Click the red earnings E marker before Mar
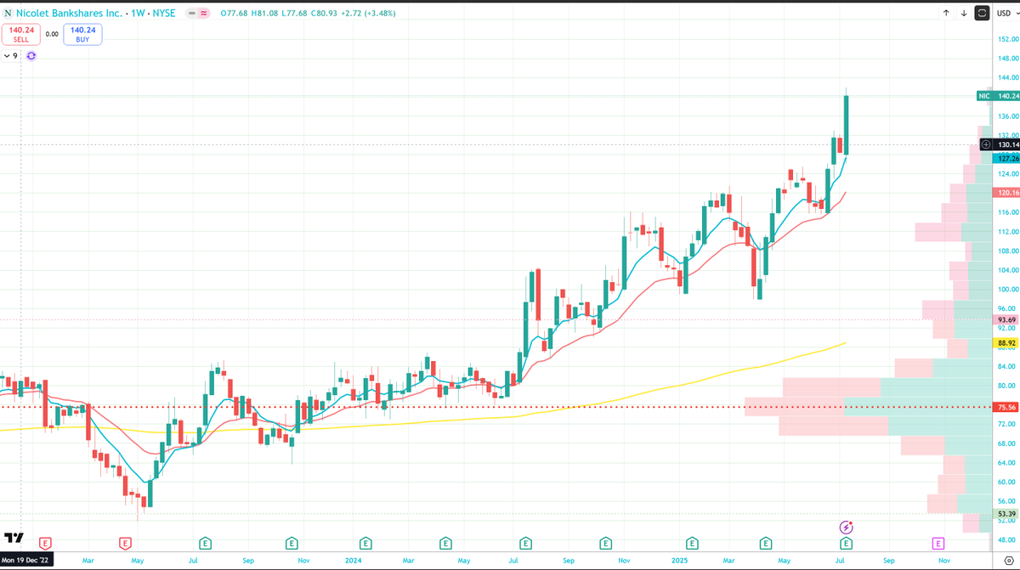Screen dimensions: 1020x570 (45, 542)
